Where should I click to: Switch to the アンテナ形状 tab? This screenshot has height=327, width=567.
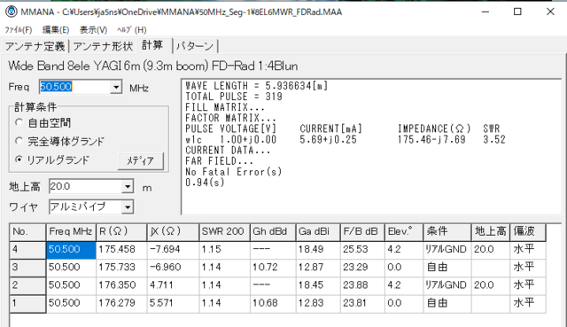pos(103,46)
